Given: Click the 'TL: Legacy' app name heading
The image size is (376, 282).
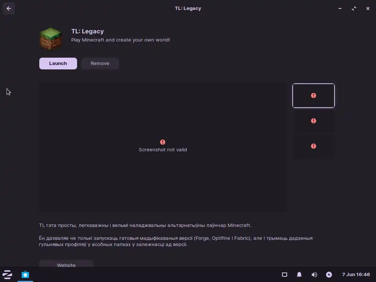Looking at the screenshot, I should tap(87, 32).
